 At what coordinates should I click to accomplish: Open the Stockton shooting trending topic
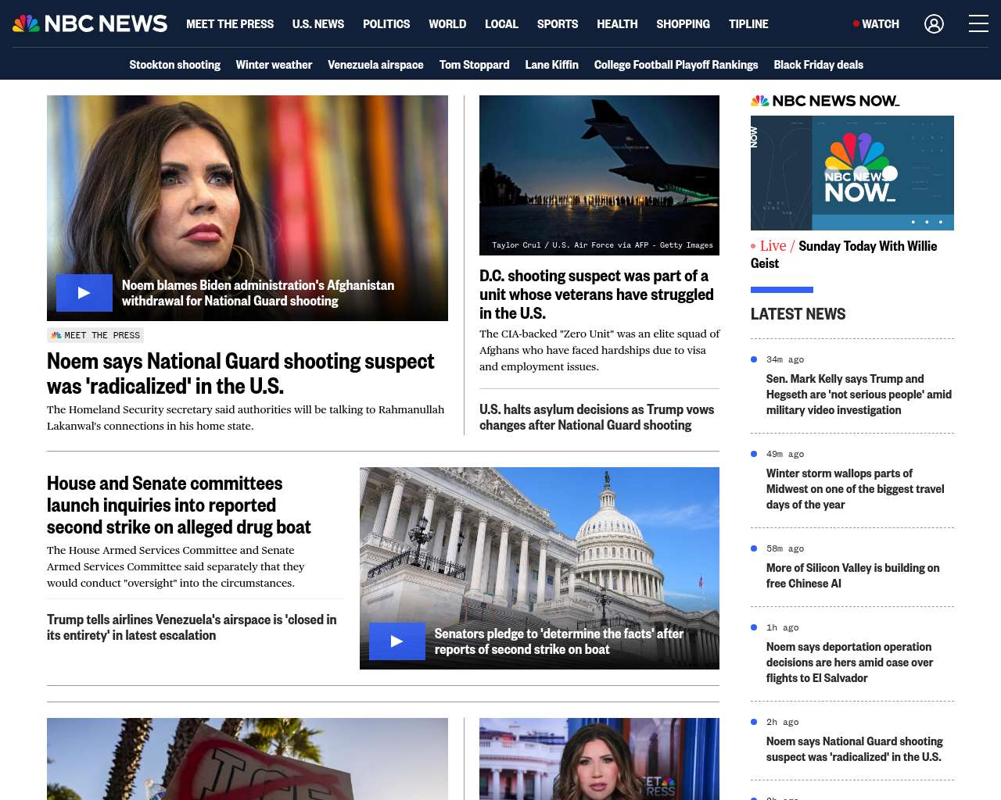pos(174,65)
